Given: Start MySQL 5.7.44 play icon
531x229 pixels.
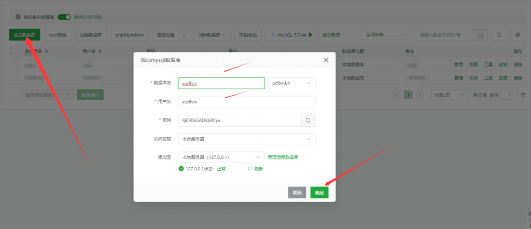Looking at the screenshot, I should (311, 35).
